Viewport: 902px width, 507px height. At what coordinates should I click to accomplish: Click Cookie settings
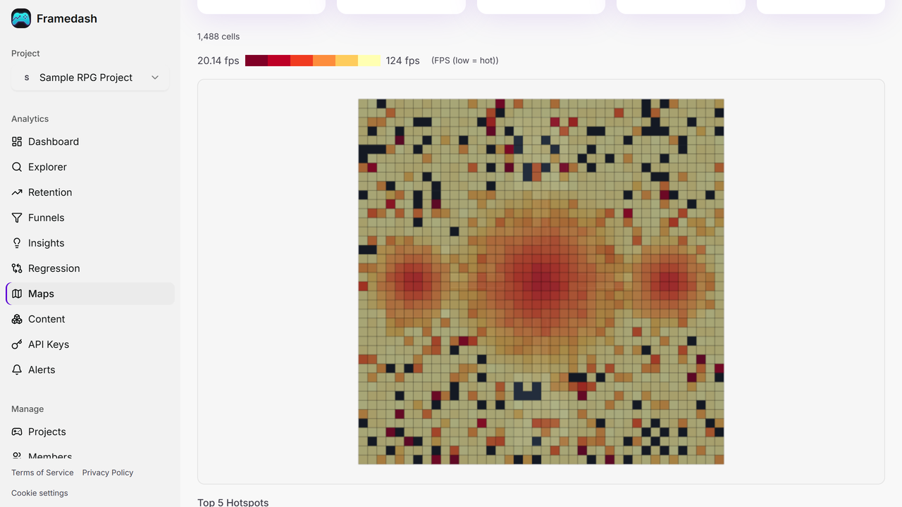39,493
